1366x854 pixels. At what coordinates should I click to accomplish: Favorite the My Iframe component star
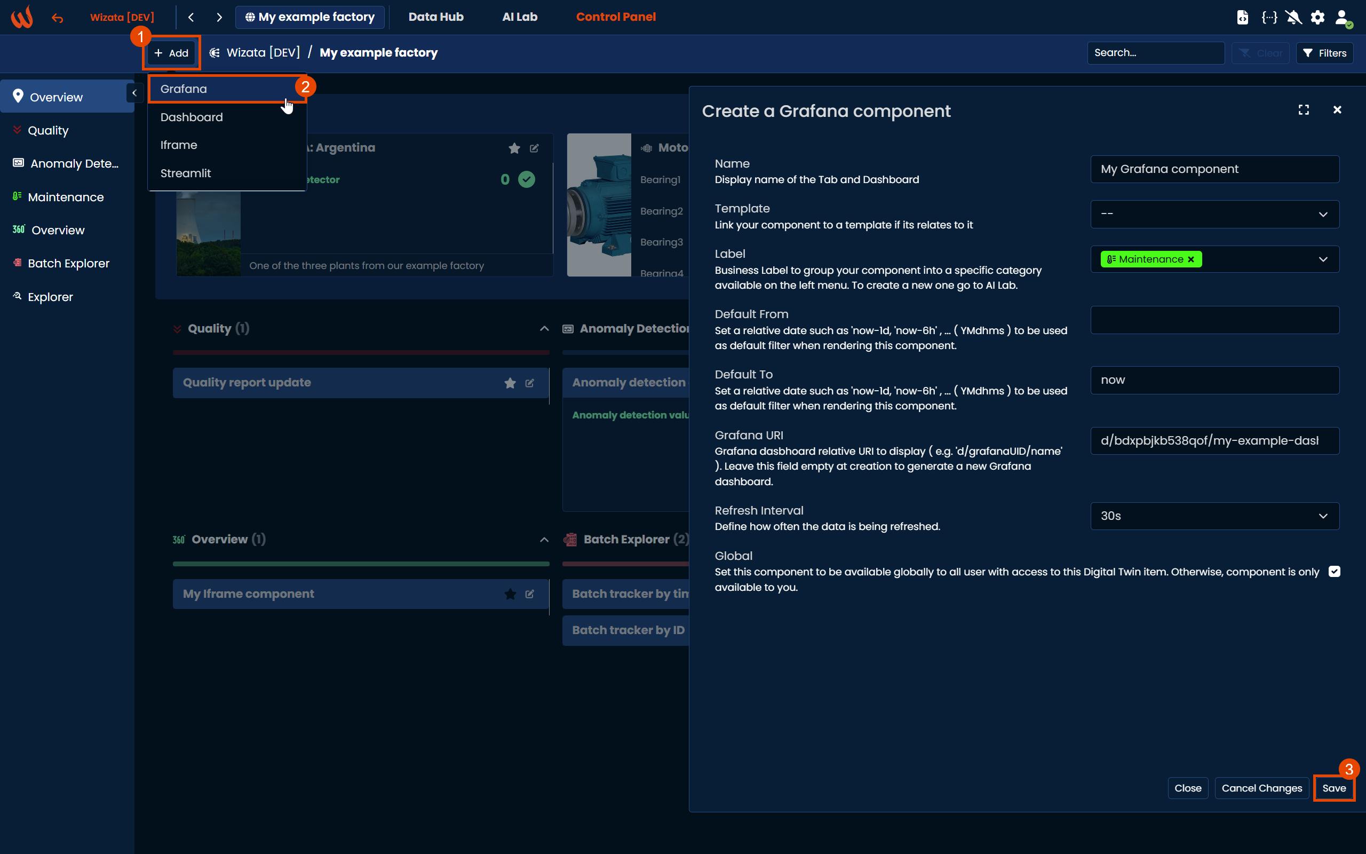point(510,594)
